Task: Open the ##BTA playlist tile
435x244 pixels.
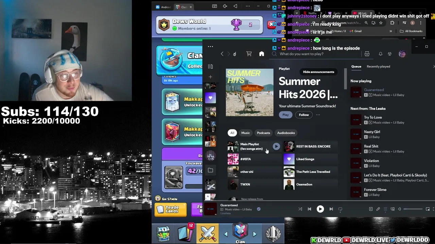Action: click(254, 159)
